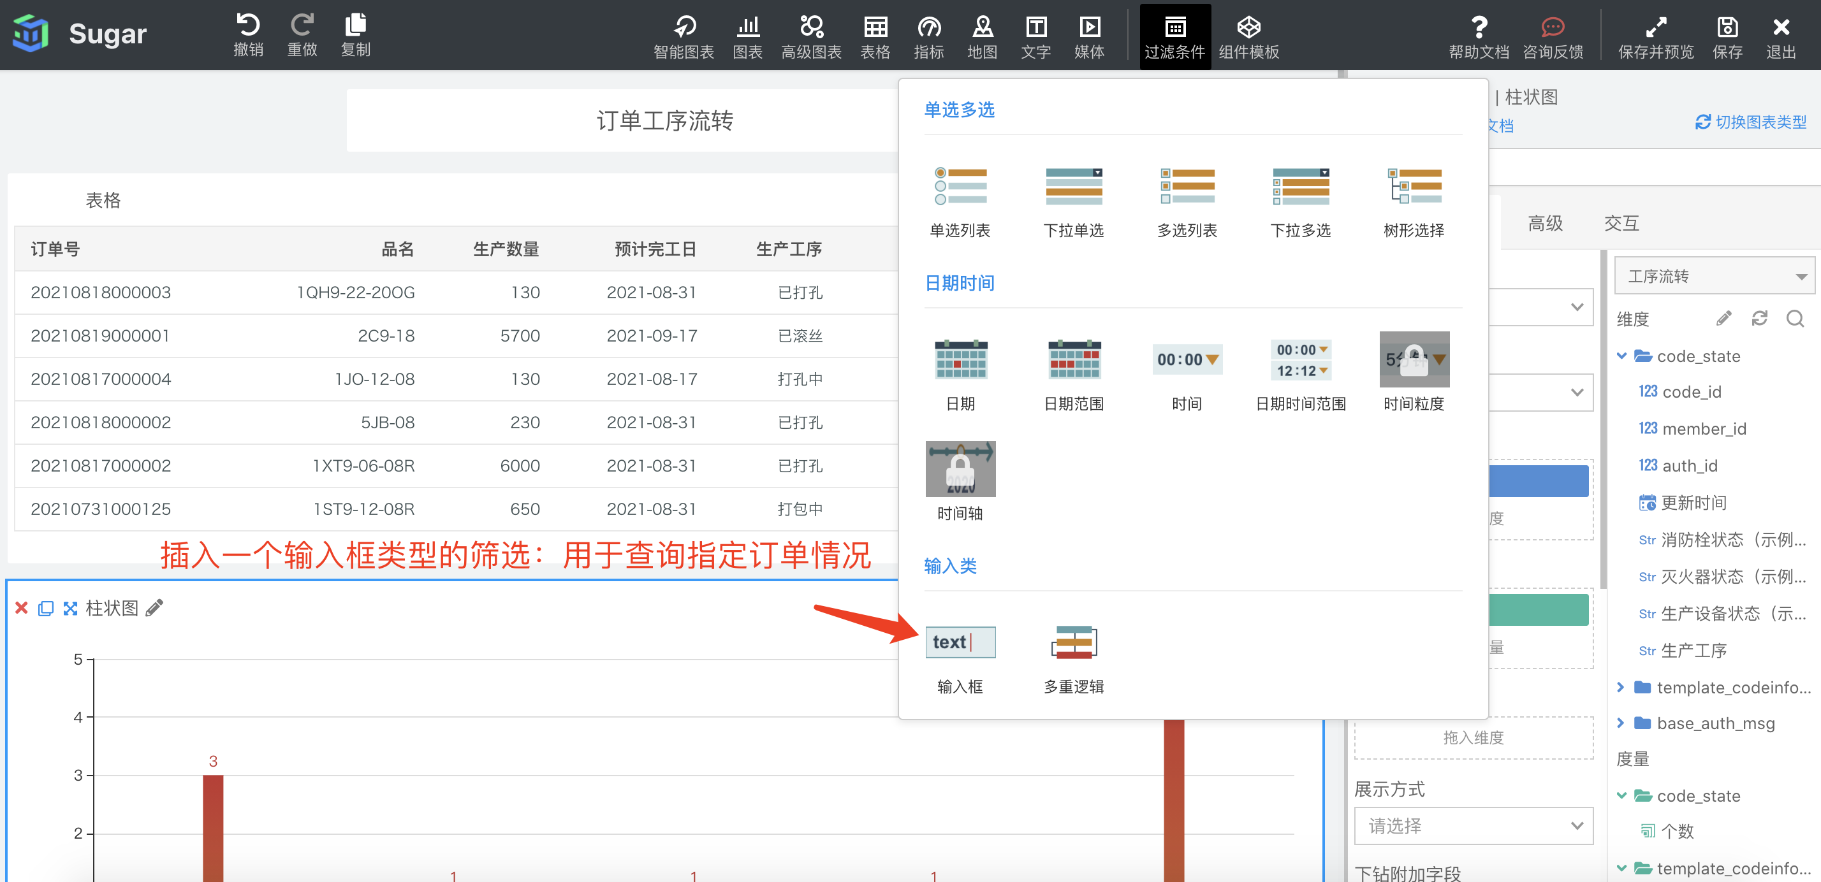Collapse the template_codeinfo measure folder
Screen dimensions: 1821x882
1621,868
